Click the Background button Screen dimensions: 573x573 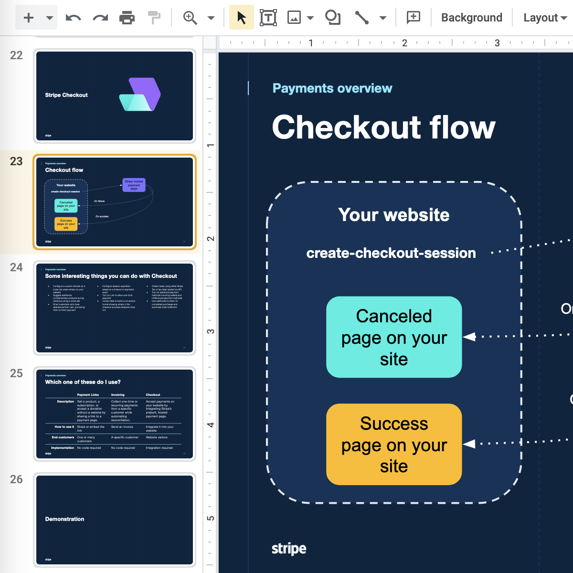click(x=471, y=18)
